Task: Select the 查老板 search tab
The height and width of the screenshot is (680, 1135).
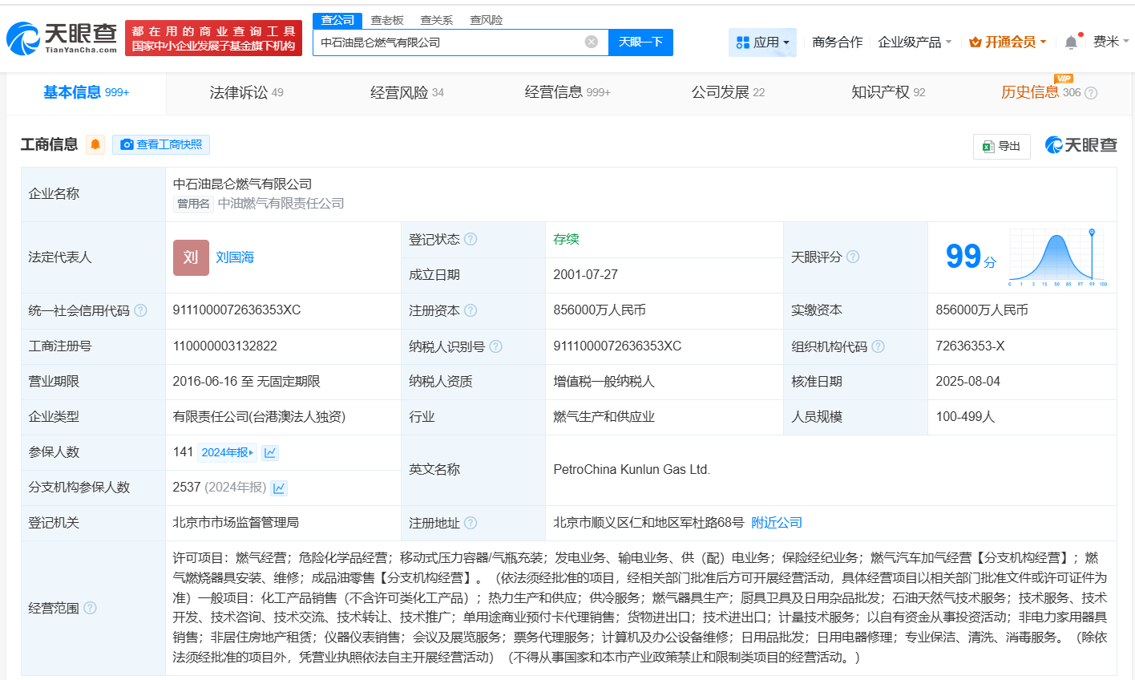Action: tap(387, 20)
